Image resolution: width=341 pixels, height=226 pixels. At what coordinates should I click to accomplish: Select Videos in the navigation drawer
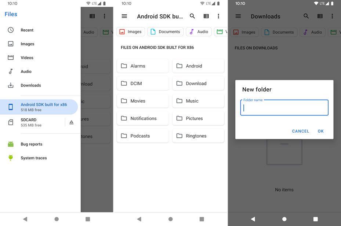click(28, 58)
